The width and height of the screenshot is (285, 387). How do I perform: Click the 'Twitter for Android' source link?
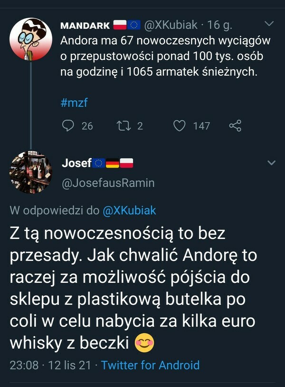pos(150,365)
